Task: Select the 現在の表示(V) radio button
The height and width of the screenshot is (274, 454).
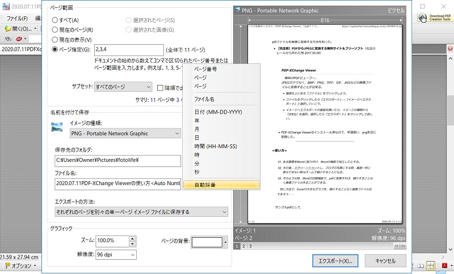Action: point(54,40)
